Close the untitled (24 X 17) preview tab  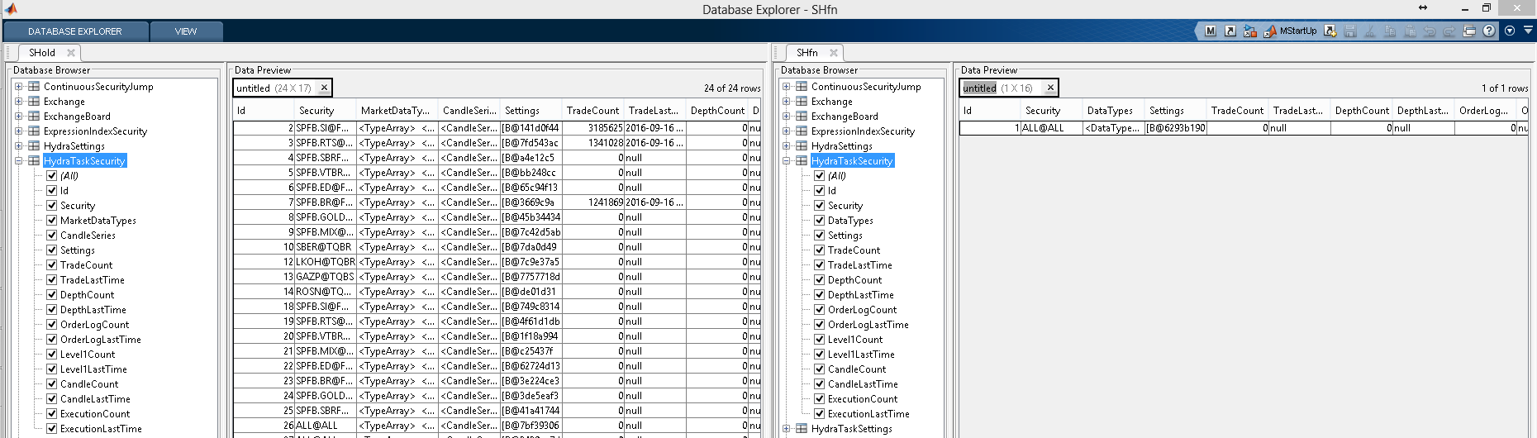(x=324, y=88)
